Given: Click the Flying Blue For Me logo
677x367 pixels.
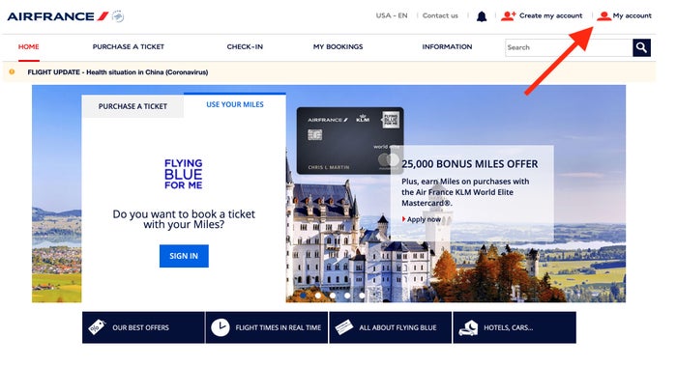Looking at the screenshot, I should coord(183,174).
